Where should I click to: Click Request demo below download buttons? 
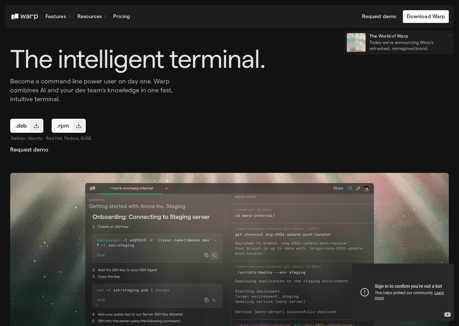tap(29, 150)
